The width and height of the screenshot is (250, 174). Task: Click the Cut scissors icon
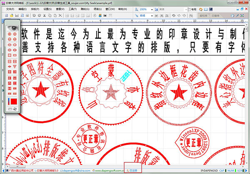click(x=45, y=15)
